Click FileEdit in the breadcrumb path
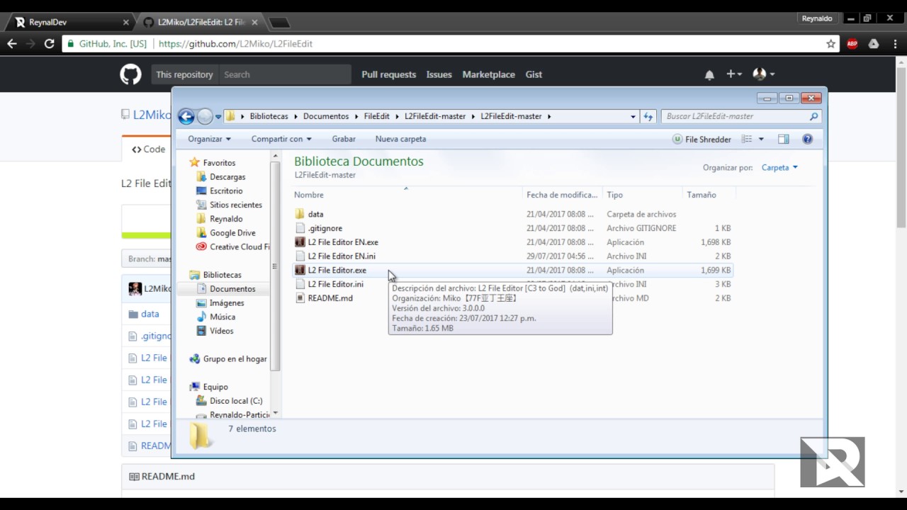 (376, 116)
